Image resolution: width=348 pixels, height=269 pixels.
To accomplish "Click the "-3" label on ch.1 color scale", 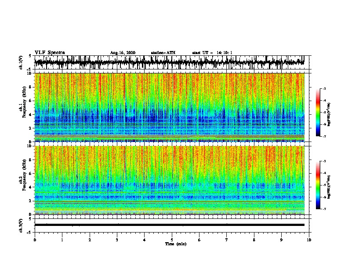I will (x=324, y=89).
